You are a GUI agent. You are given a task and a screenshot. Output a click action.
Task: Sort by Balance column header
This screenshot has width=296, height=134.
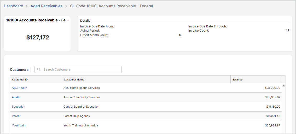pyautogui.click(x=237, y=79)
